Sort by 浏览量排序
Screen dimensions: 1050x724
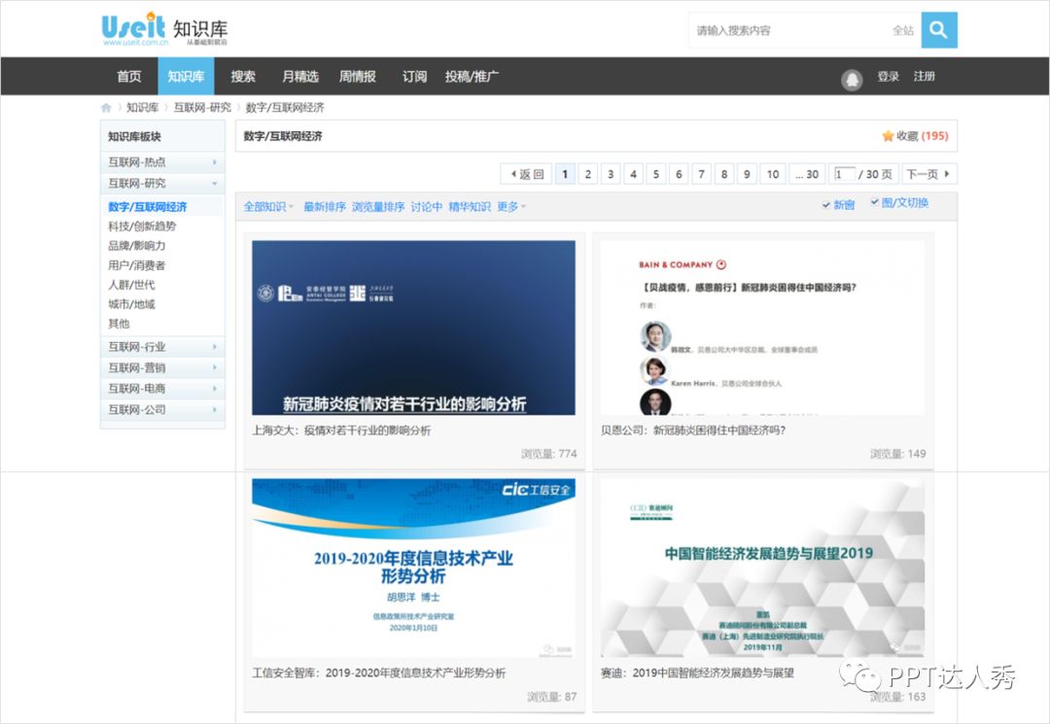(x=378, y=207)
